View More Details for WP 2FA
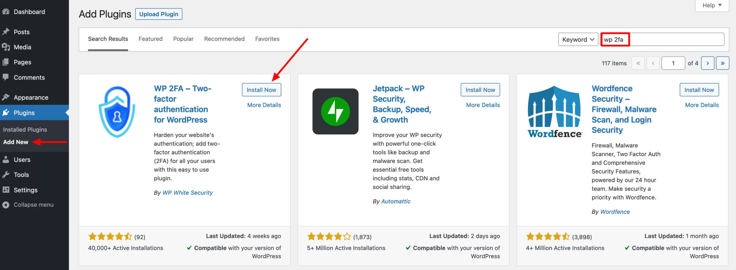Viewport: 736px width, 270px height. coord(264,105)
